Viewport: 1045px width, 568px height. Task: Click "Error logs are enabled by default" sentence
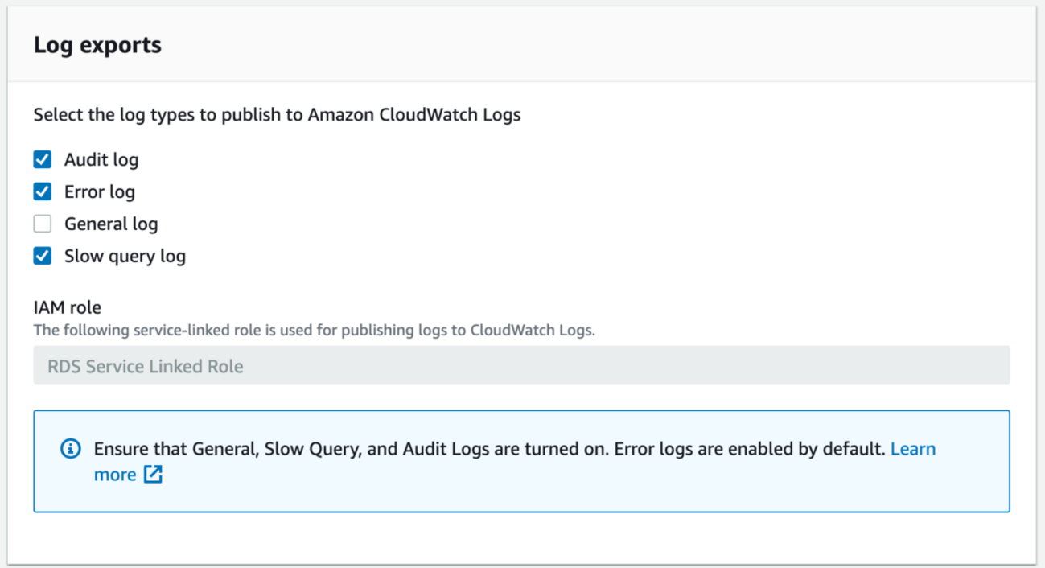click(749, 449)
